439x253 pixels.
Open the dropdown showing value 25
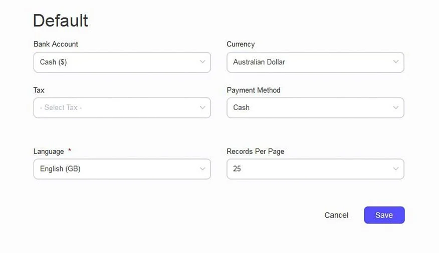point(309,169)
